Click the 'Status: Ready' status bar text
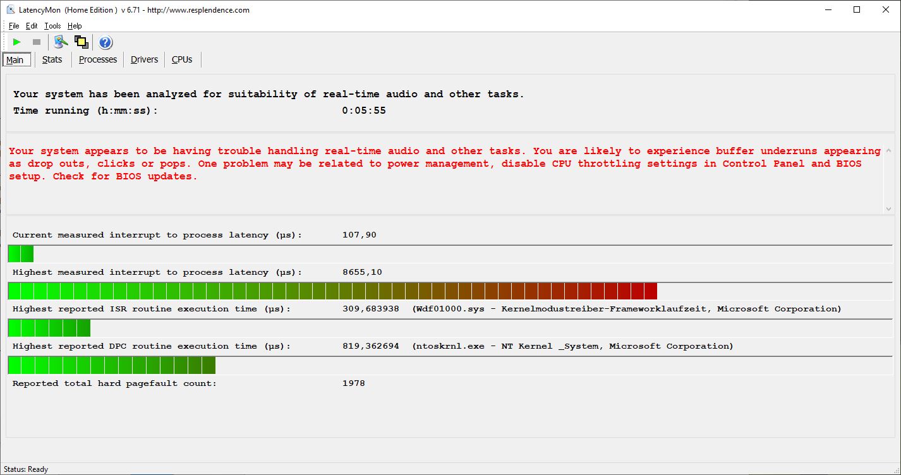Viewport: 901px width, 475px height. pos(26,469)
